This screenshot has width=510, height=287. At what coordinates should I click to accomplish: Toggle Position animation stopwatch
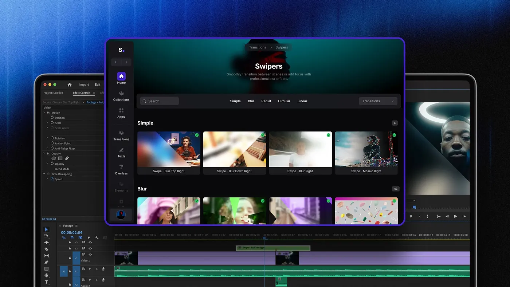[52, 118]
